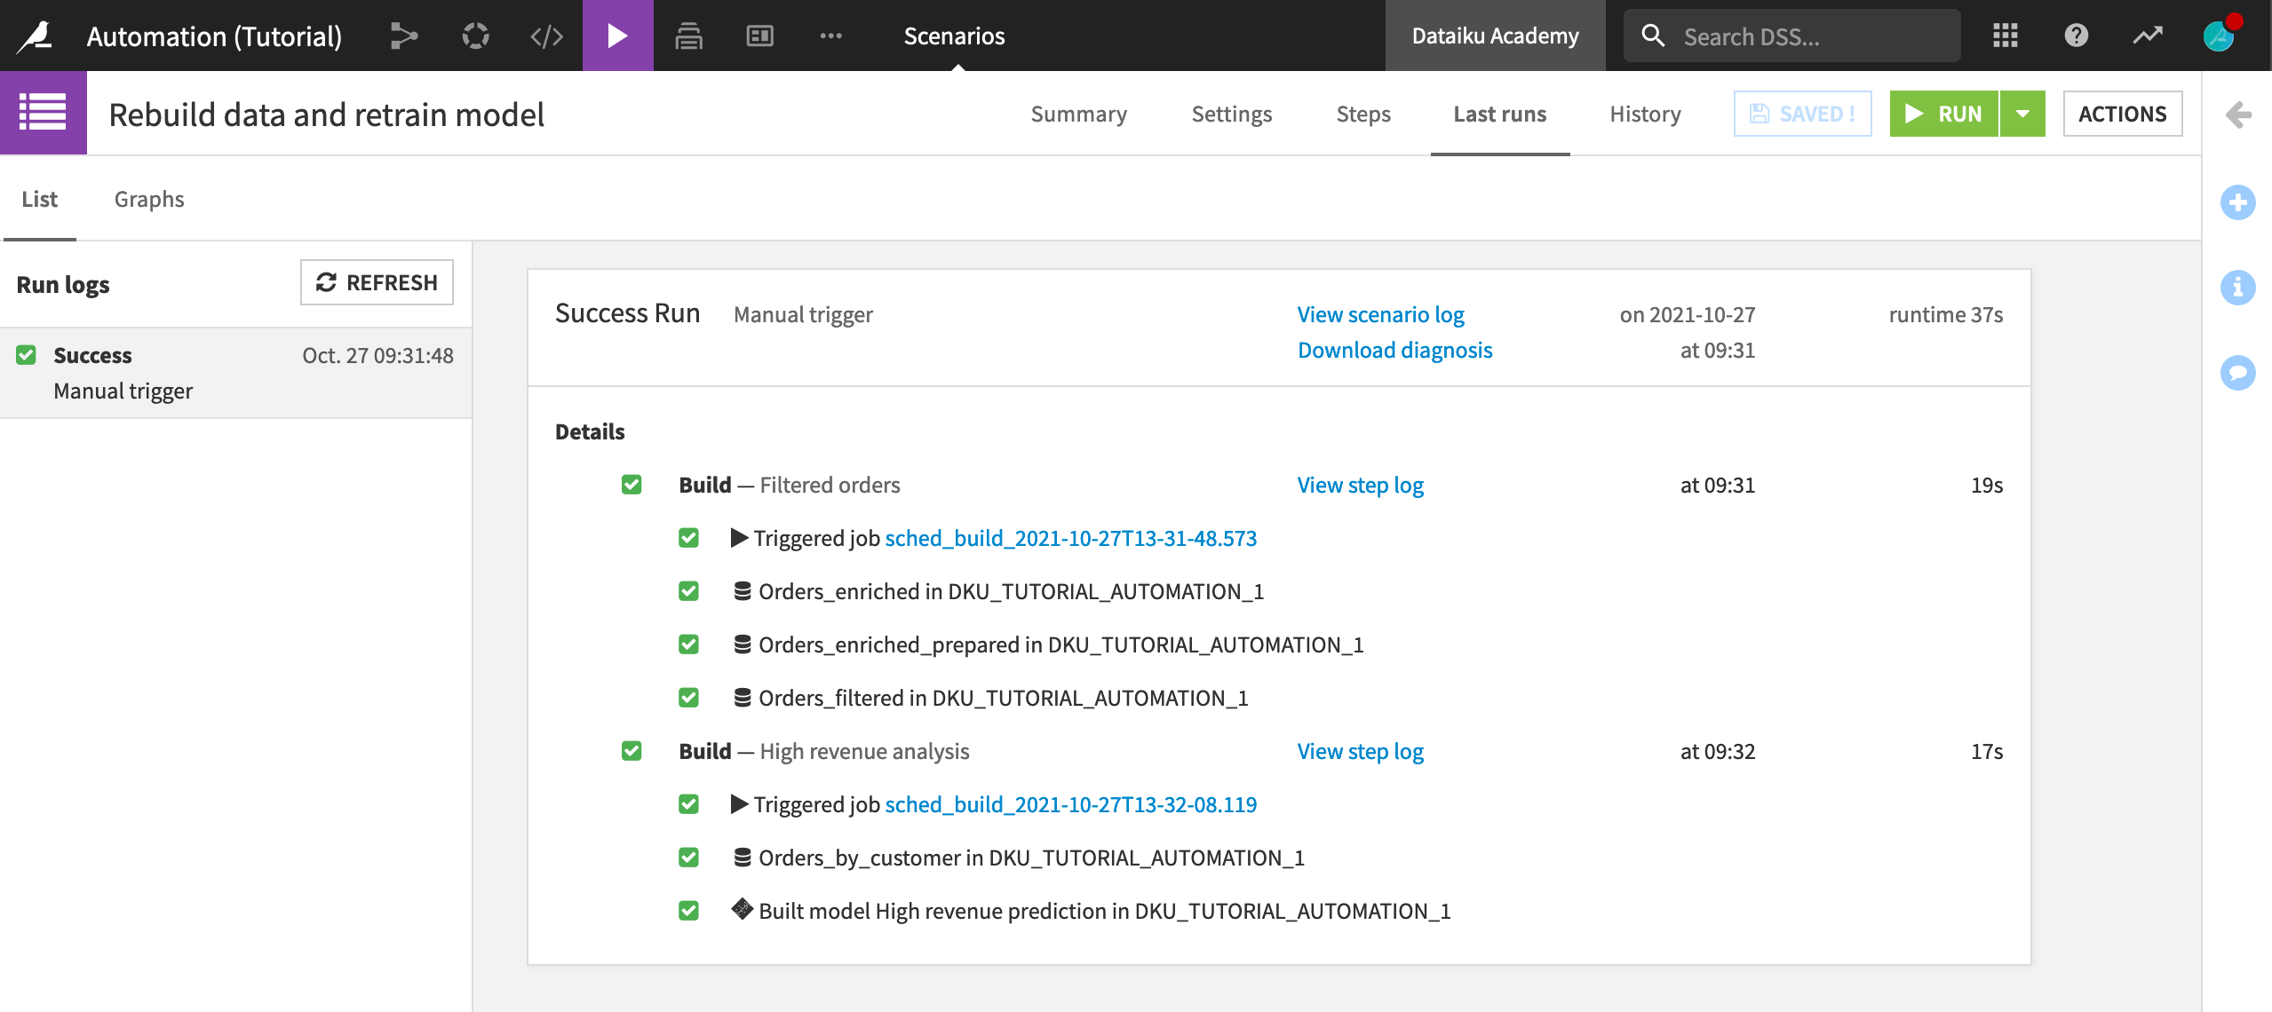Viewport: 2272px width, 1012px height.
Task: Click the Download diagnosis link
Action: 1394,350
